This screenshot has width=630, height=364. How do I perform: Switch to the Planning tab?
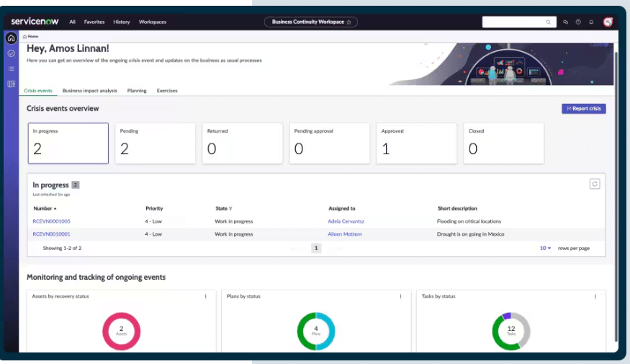[137, 91]
